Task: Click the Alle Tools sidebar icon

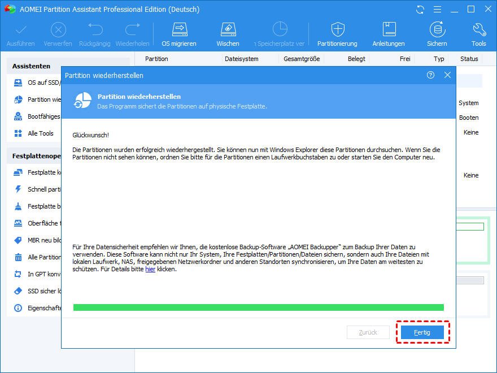Action: [18, 133]
